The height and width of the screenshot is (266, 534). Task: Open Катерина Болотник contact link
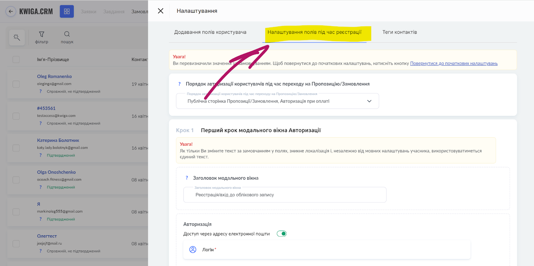click(58, 140)
